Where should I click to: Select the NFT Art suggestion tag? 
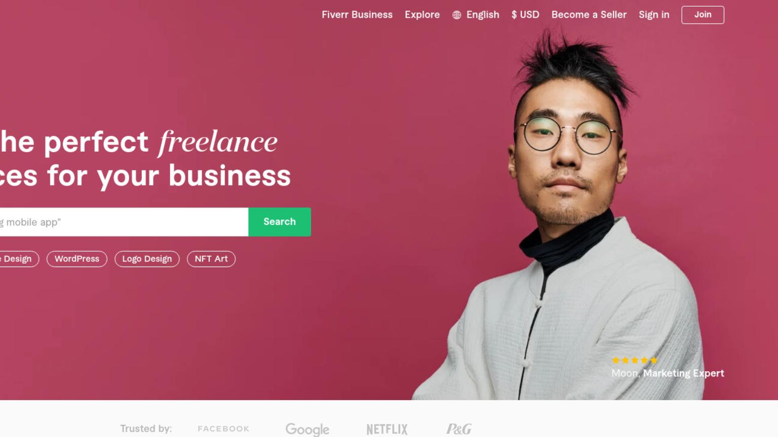point(211,259)
